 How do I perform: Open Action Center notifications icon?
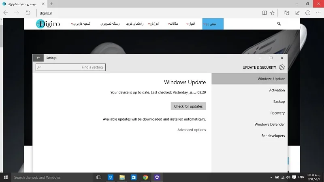coord(294,177)
